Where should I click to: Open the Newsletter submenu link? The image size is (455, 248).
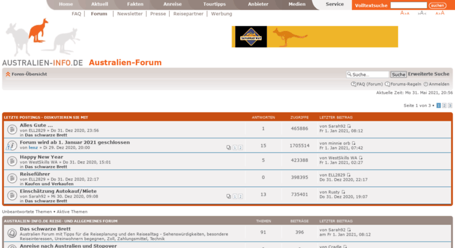(x=130, y=13)
